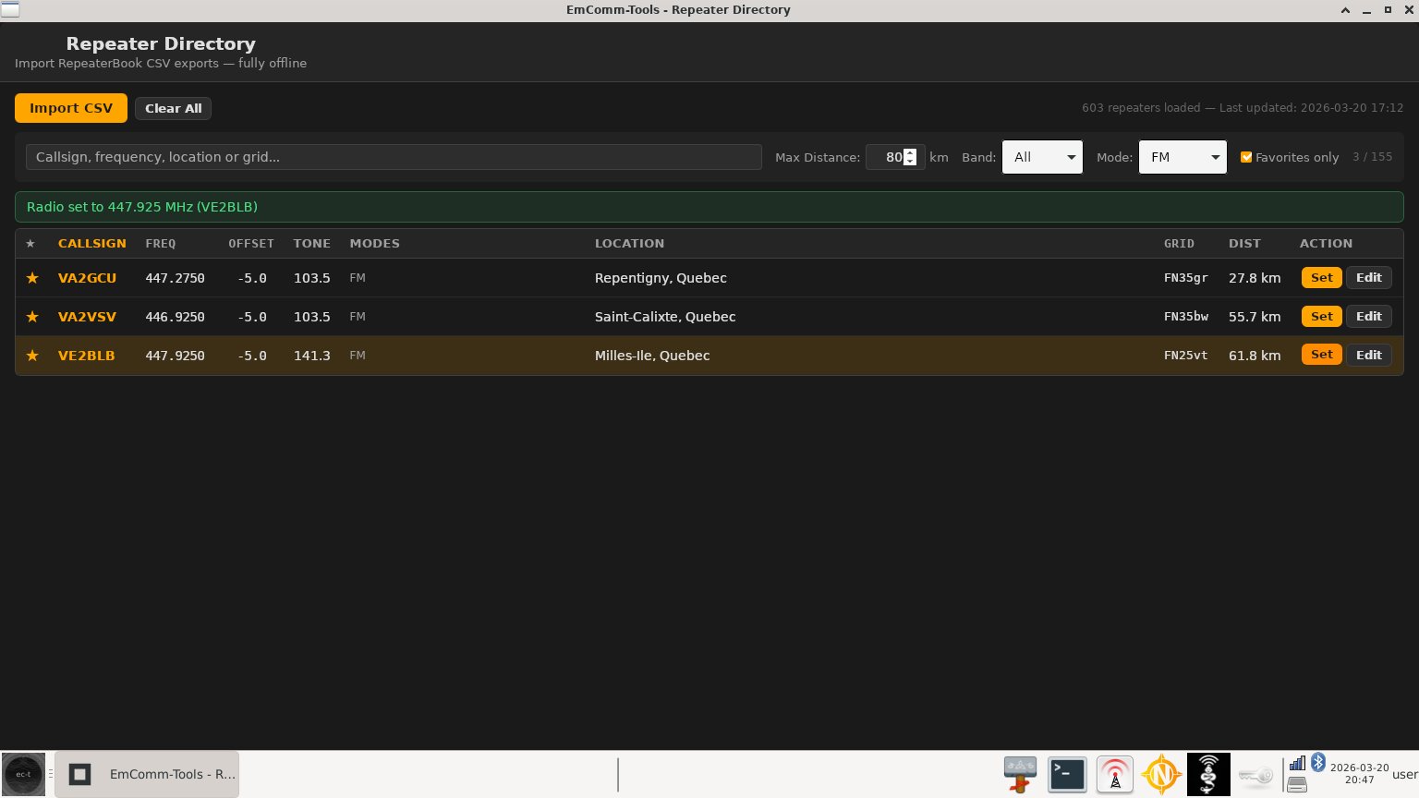Open the genie wireless lamp icon
Image resolution: width=1419 pixels, height=798 pixels.
[1208, 774]
